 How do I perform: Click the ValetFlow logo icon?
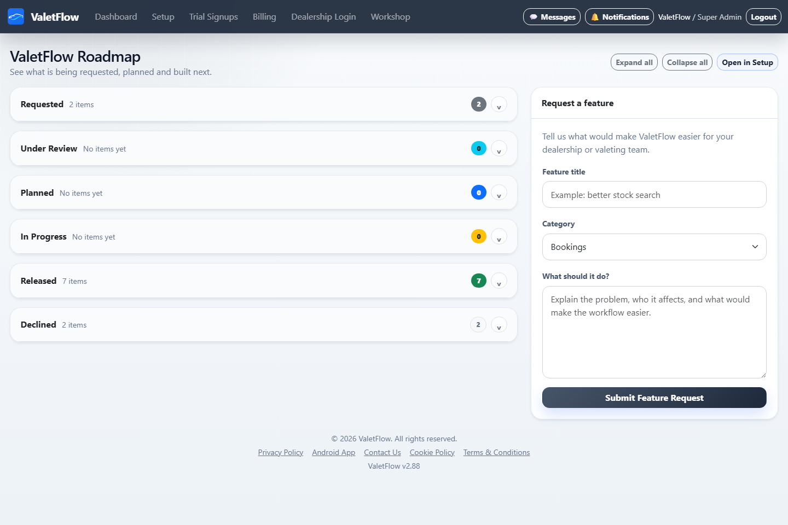point(16,16)
